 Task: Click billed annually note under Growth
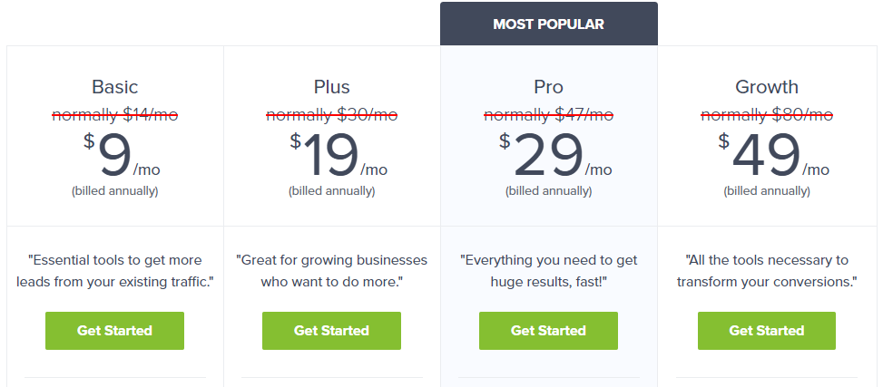coord(767,191)
